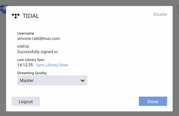The width and height of the screenshot is (179, 116).
Task: Click the simone.ratti@mac.com username text
Action: (x=38, y=38)
